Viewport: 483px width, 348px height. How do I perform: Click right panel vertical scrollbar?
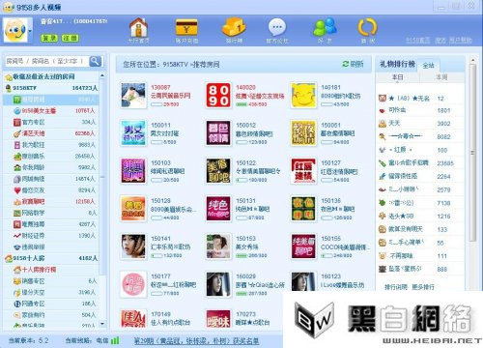point(472,152)
